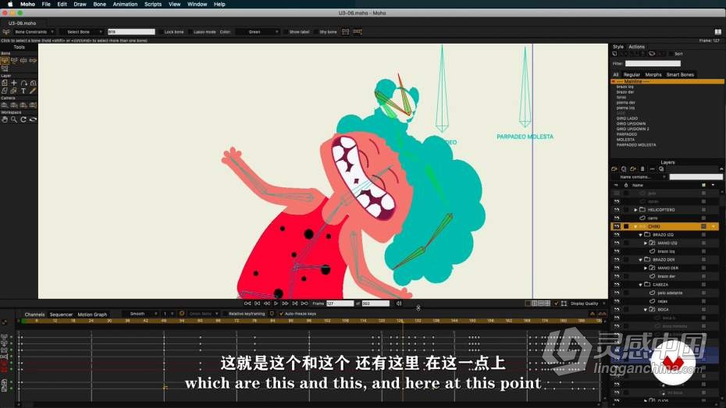Select the Track Camera tool

5,105
